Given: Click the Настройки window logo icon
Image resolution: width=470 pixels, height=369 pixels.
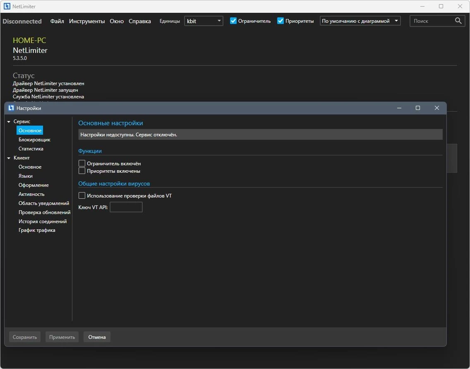Looking at the screenshot, I should [11, 108].
